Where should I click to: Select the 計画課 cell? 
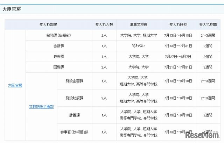click(x=75, y=115)
